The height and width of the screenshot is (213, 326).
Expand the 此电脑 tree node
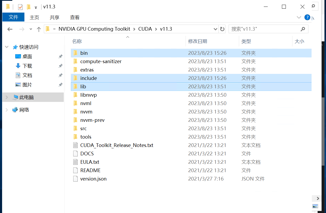point(6,97)
